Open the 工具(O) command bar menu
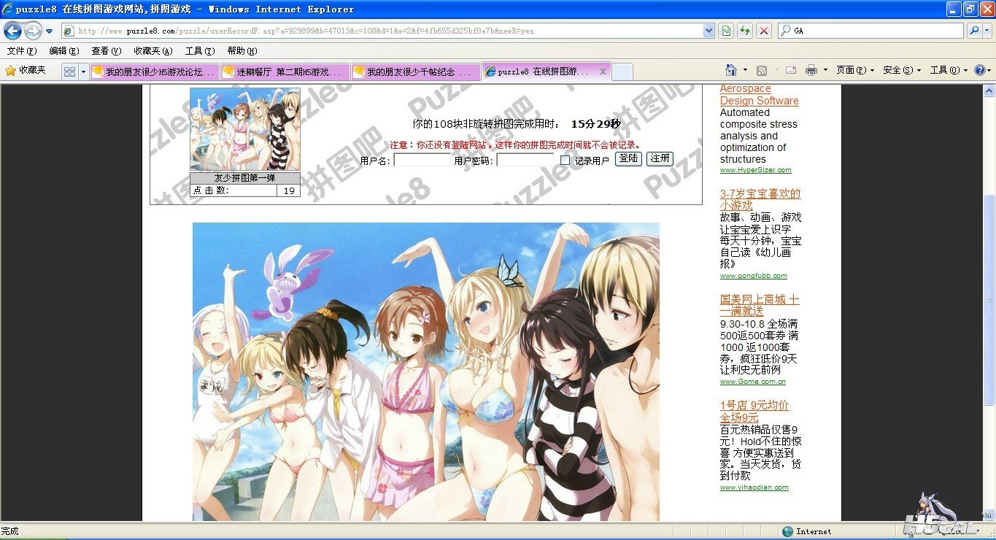The height and width of the screenshot is (540, 996). (948, 70)
